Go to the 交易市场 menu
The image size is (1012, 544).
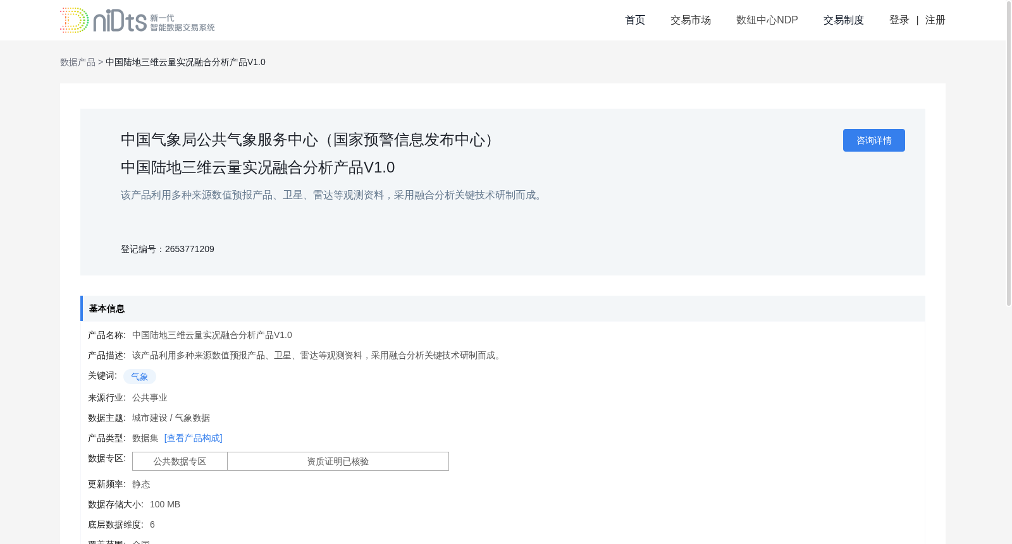(x=691, y=20)
